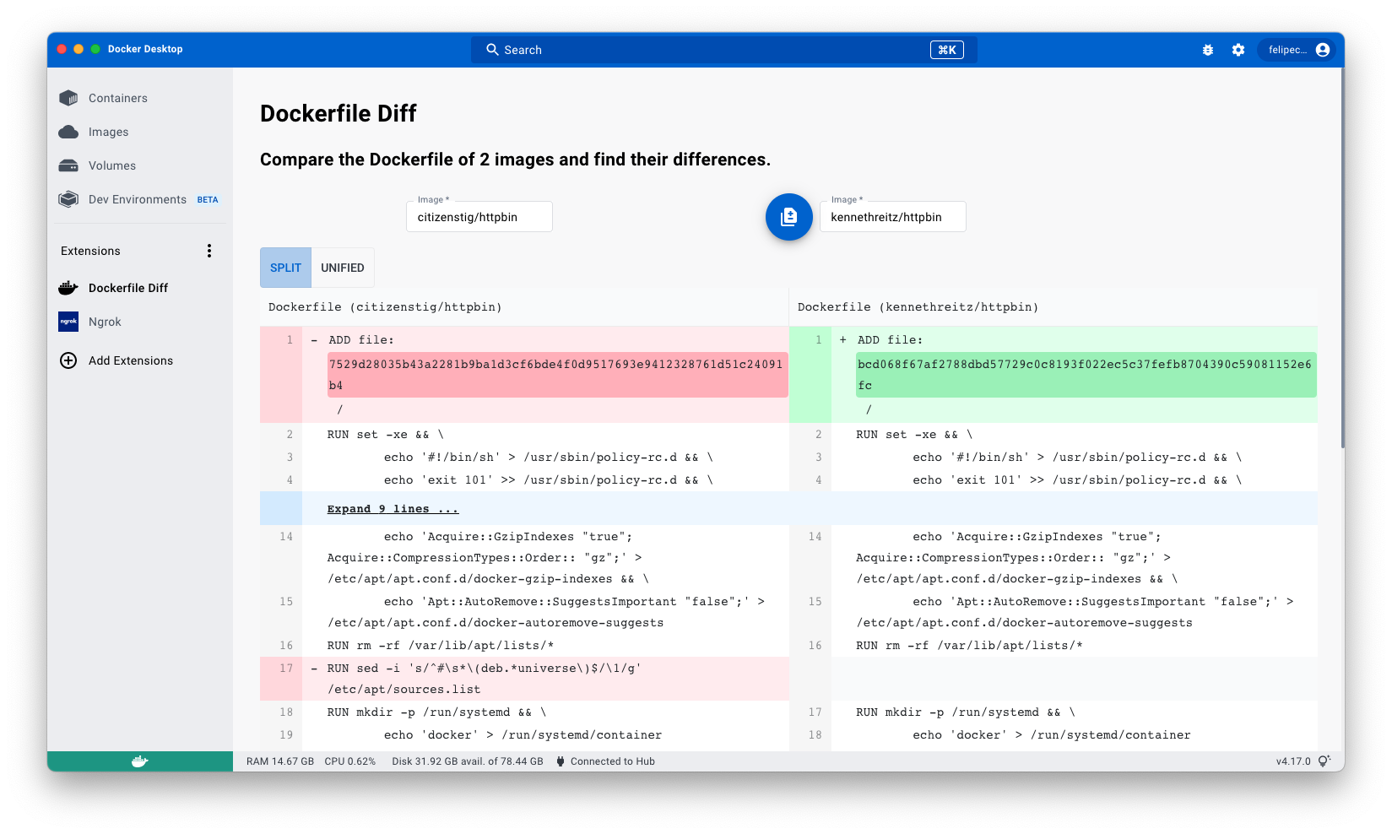This screenshot has width=1392, height=834.
Task: Click the blue compare Dockerfiles button
Action: click(788, 217)
